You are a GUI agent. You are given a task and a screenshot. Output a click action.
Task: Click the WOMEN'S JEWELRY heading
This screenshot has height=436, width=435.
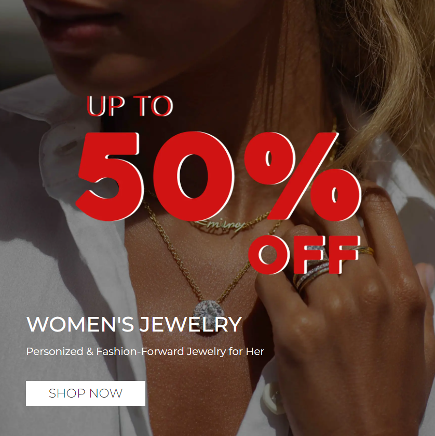[x=134, y=324]
